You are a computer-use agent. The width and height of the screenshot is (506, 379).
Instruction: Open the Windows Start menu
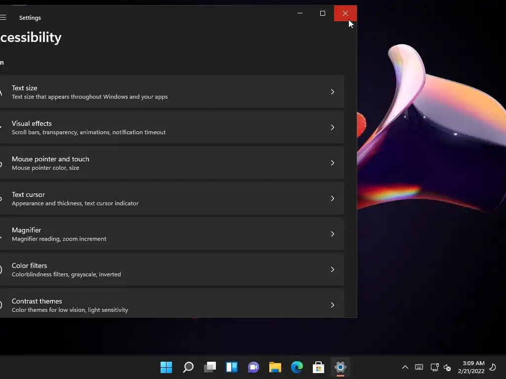point(166,367)
